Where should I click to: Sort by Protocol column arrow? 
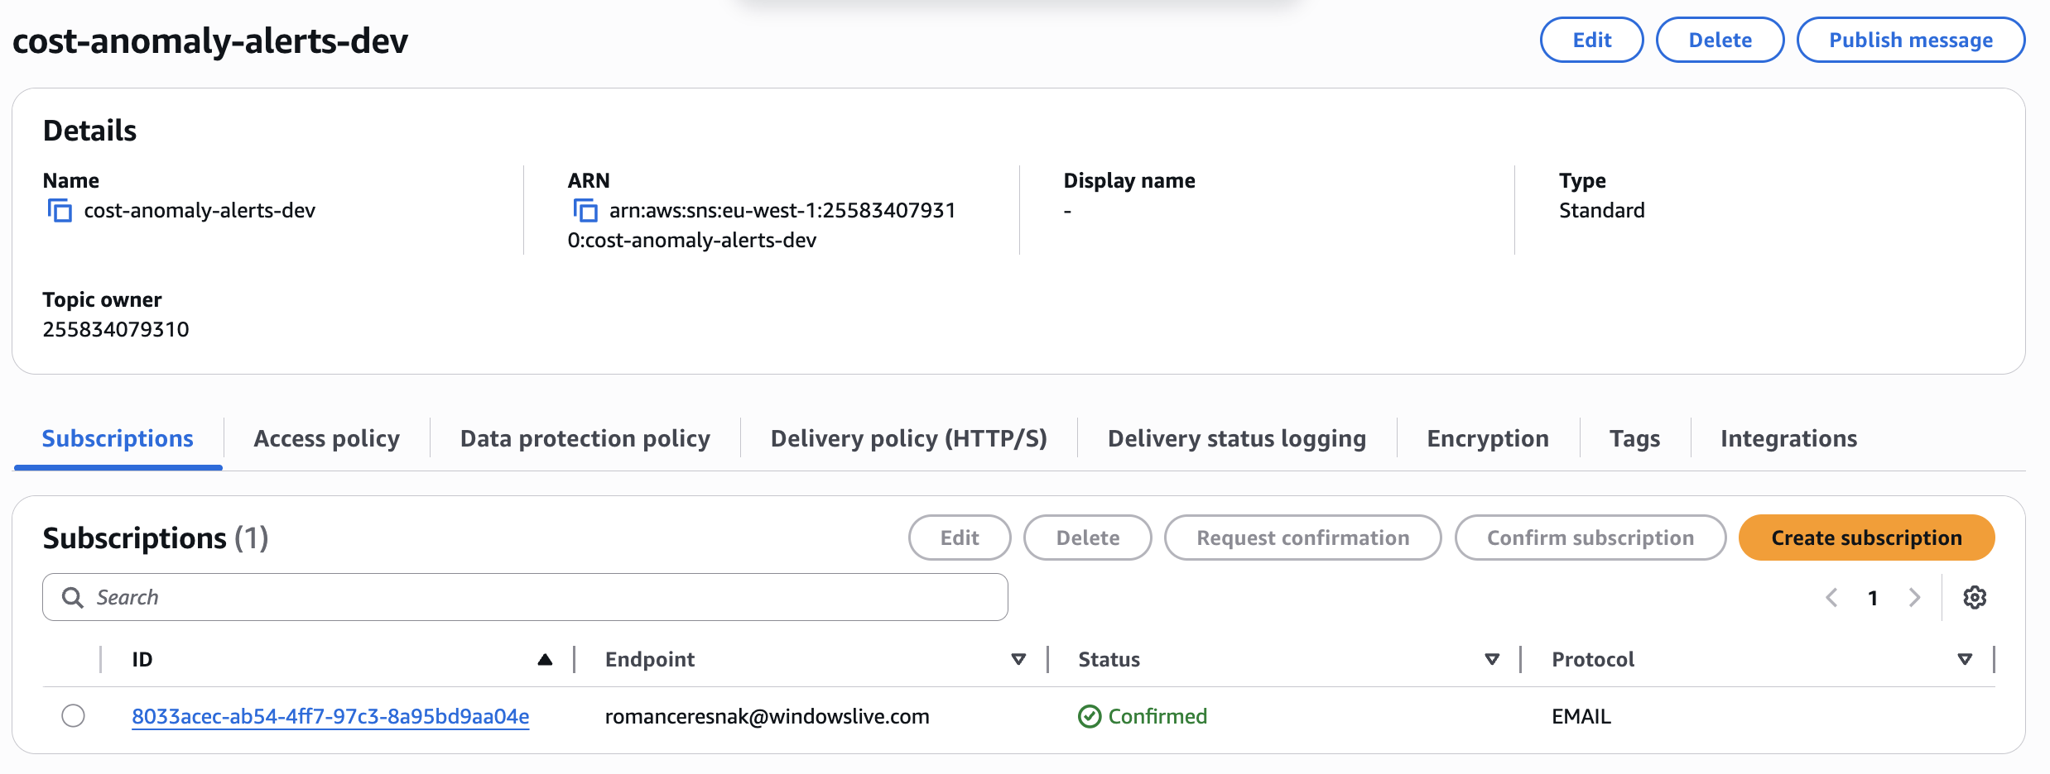[1965, 659]
